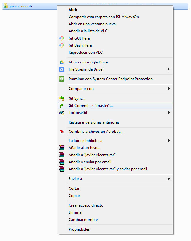Select Reproducir con VLC
191x241 pixels.
pos(115,52)
